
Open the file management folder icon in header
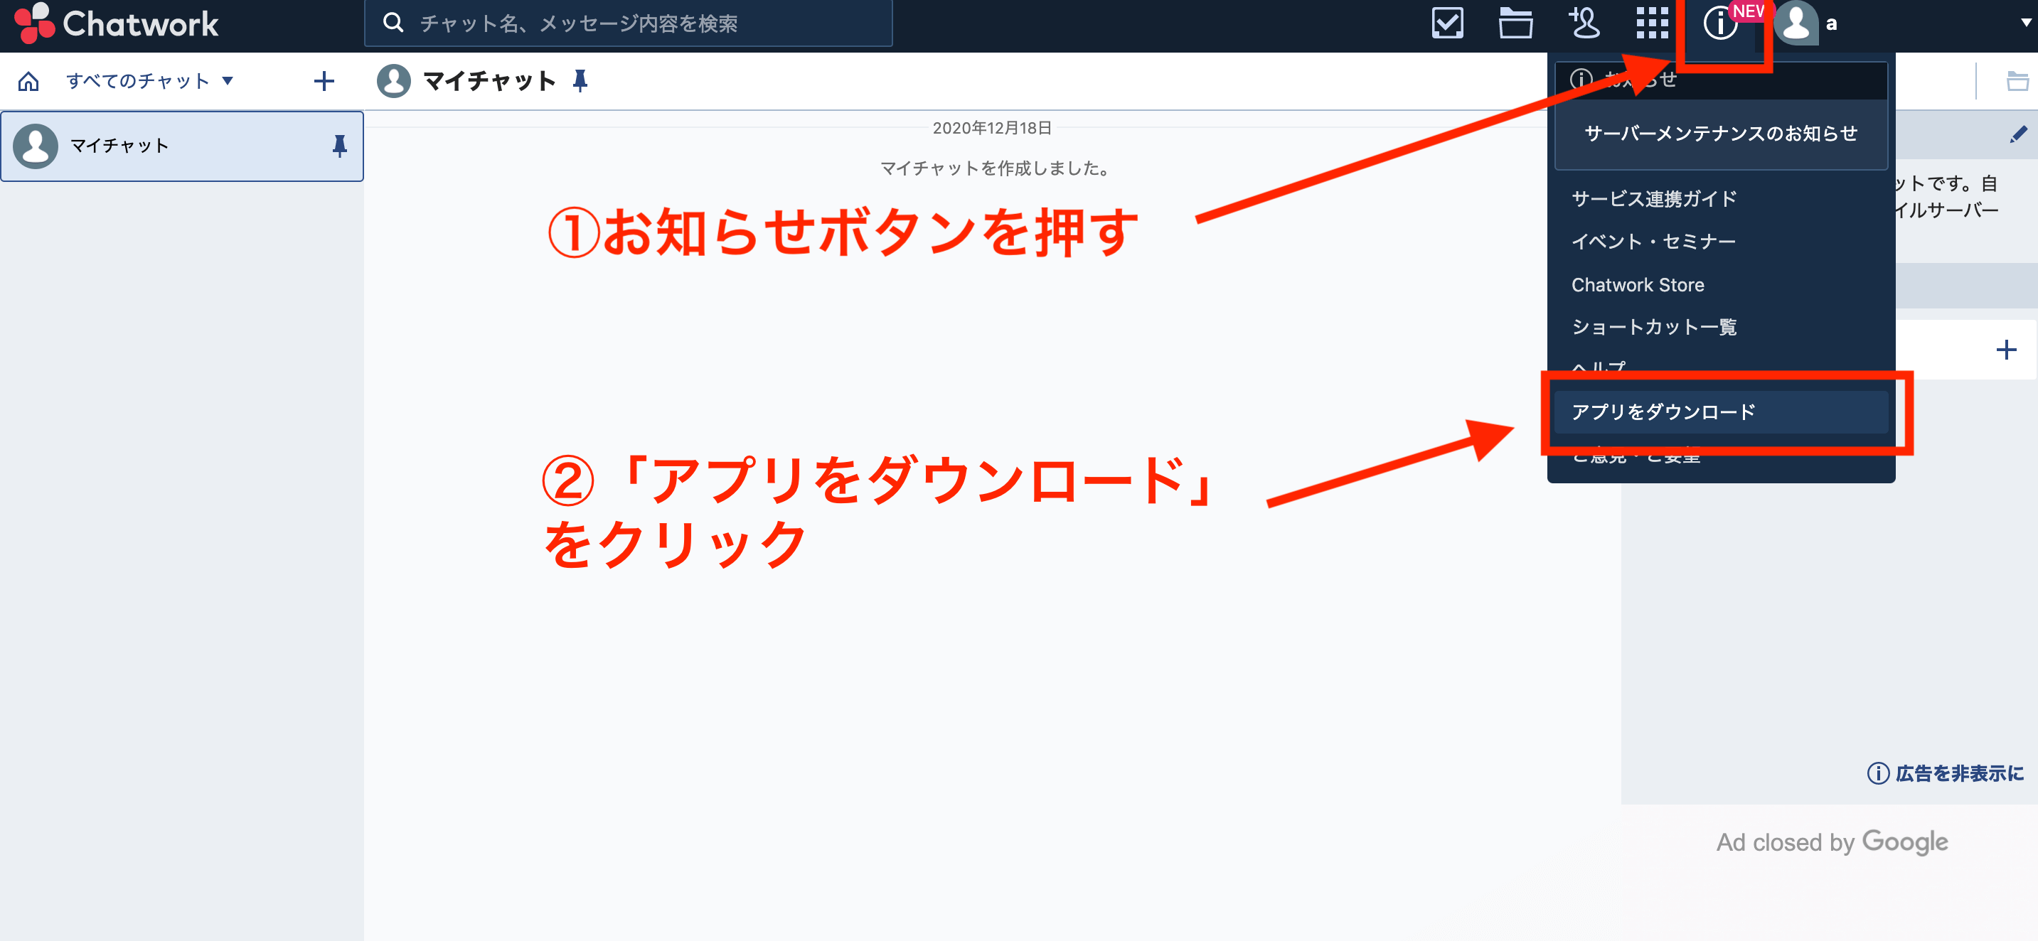1515,23
